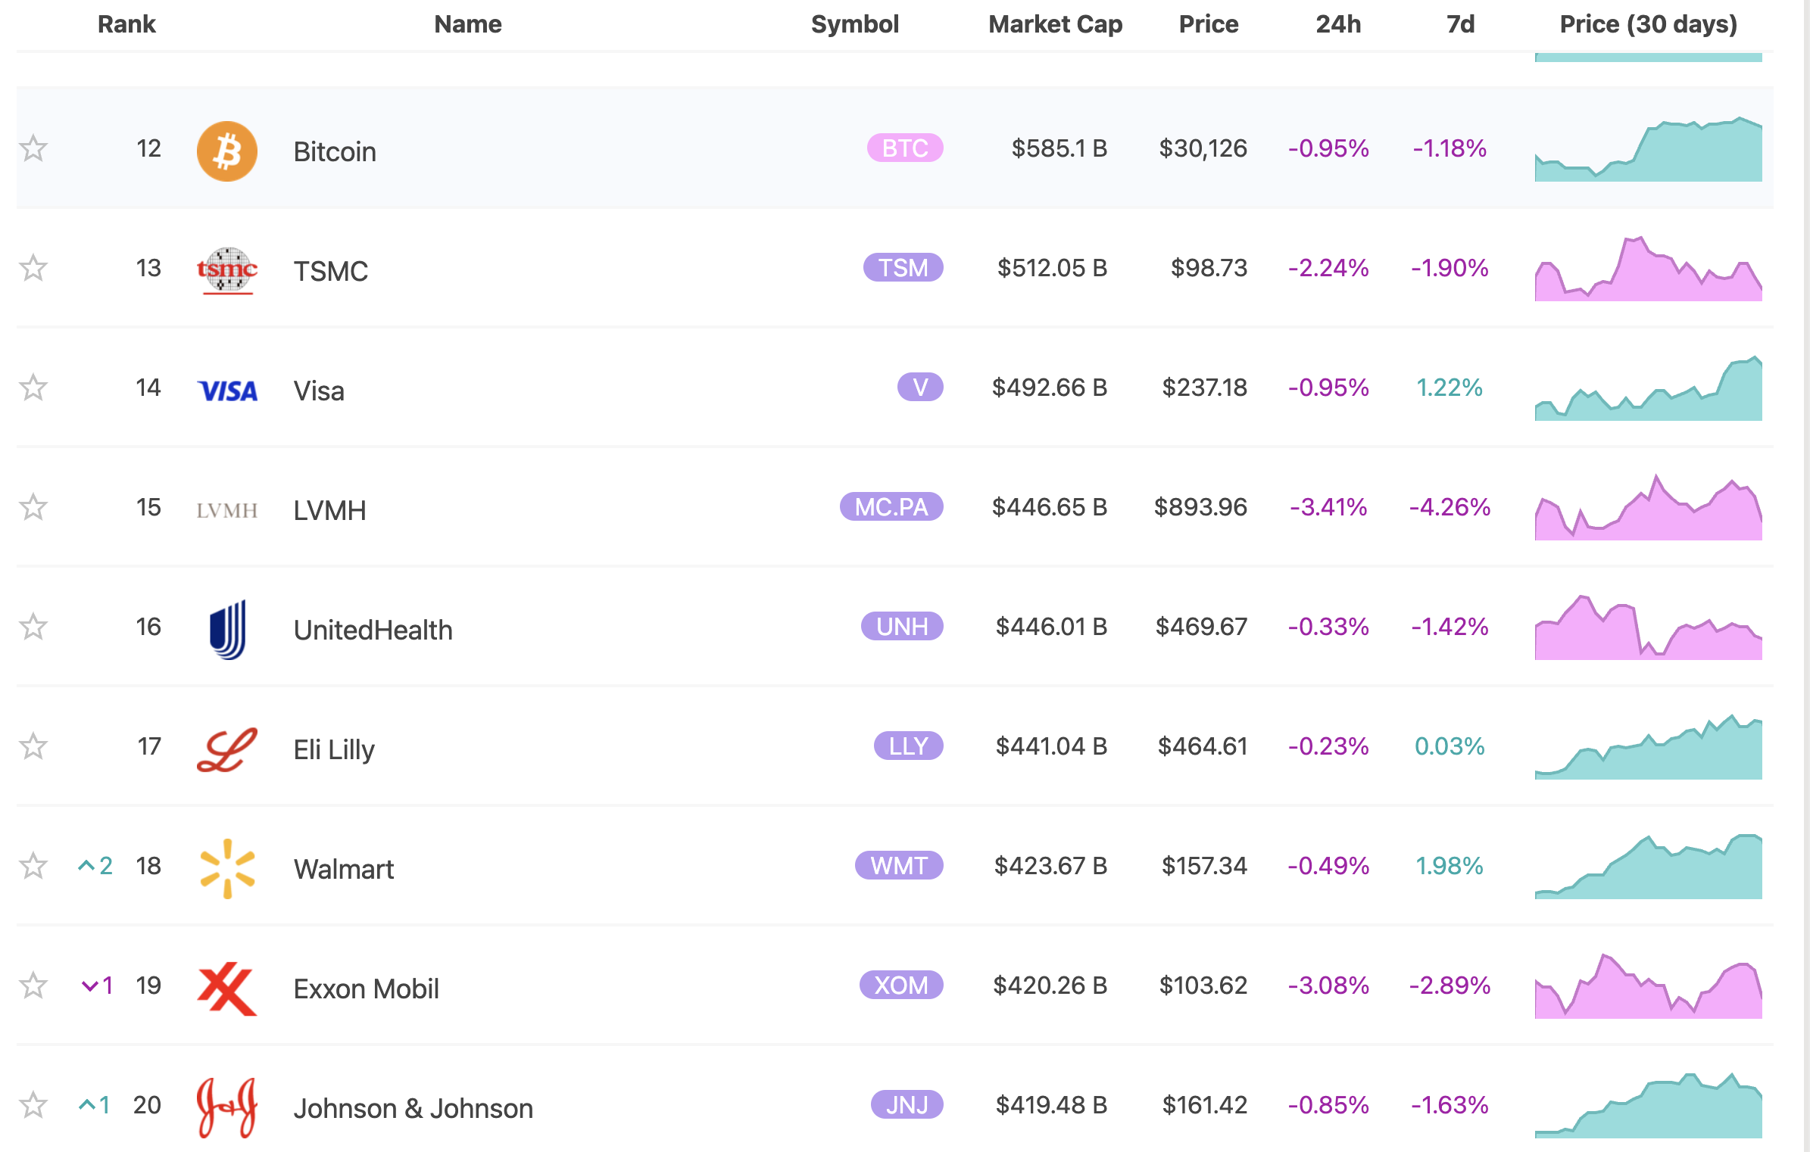Click the Rank column header

point(126,24)
